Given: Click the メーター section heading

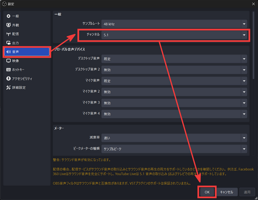Looking at the screenshot, I should click(59, 128).
